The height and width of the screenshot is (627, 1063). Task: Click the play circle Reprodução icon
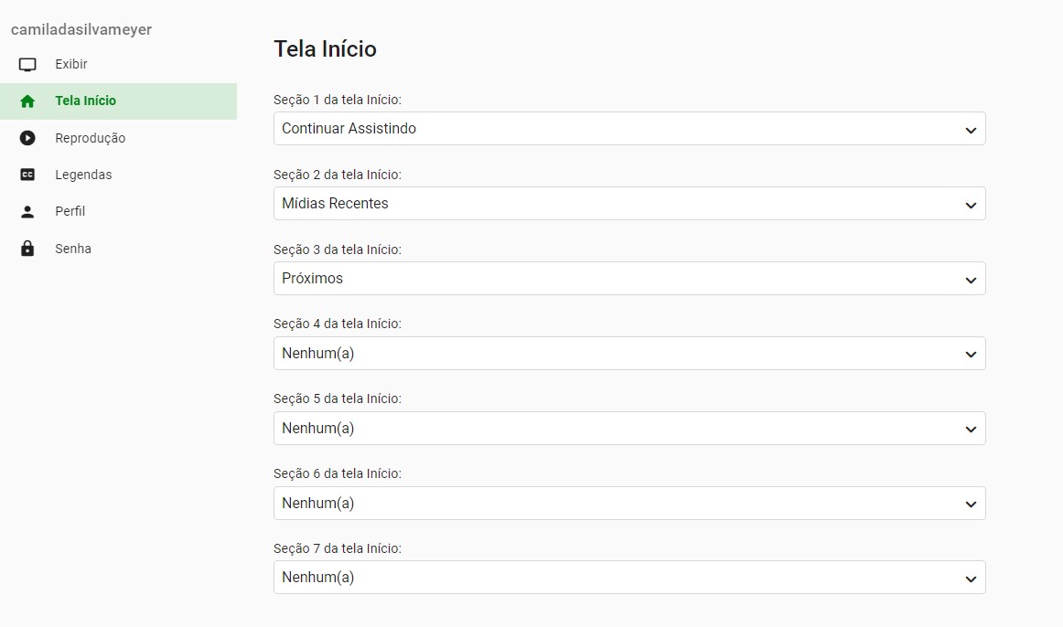(27, 138)
